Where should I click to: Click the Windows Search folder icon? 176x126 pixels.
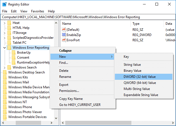click(x=9, y=67)
